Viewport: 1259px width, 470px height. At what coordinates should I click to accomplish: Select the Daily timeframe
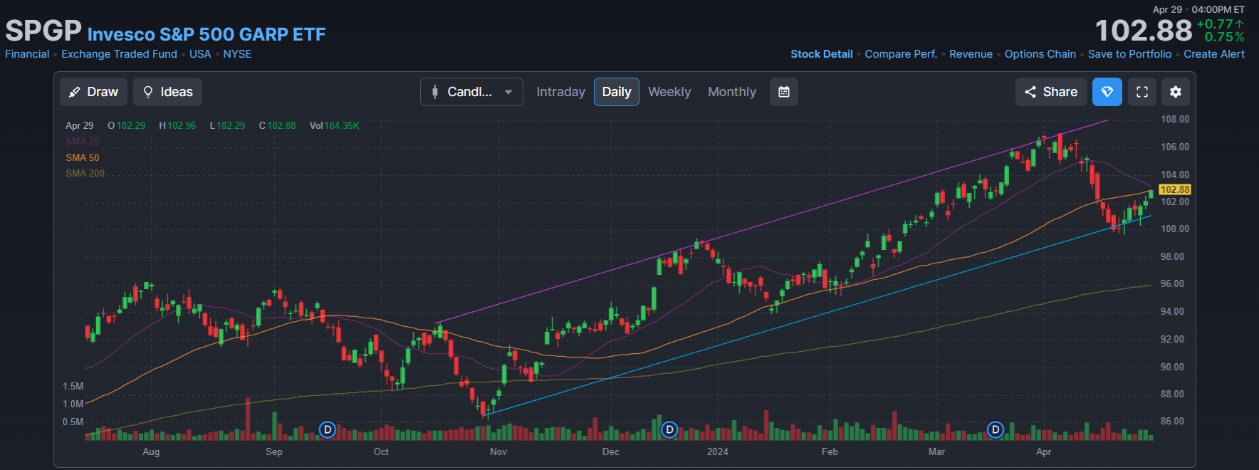click(617, 92)
